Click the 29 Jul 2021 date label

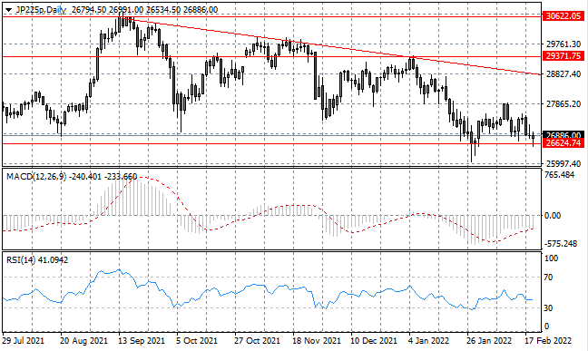(24, 340)
